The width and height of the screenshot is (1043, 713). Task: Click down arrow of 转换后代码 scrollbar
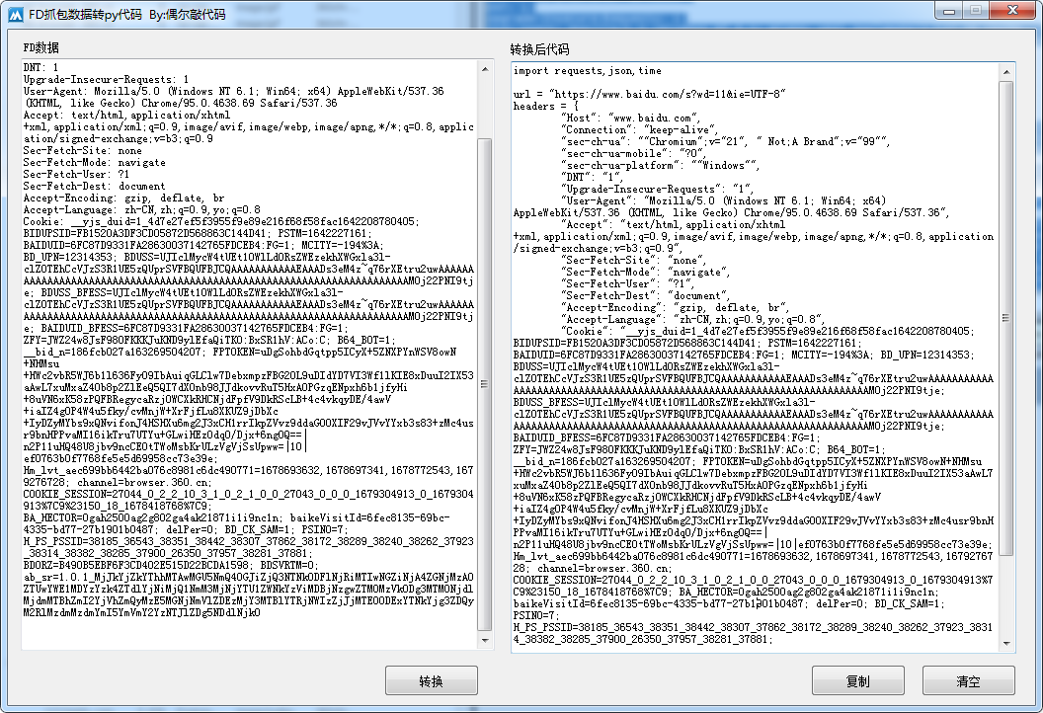pos(1006,643)
